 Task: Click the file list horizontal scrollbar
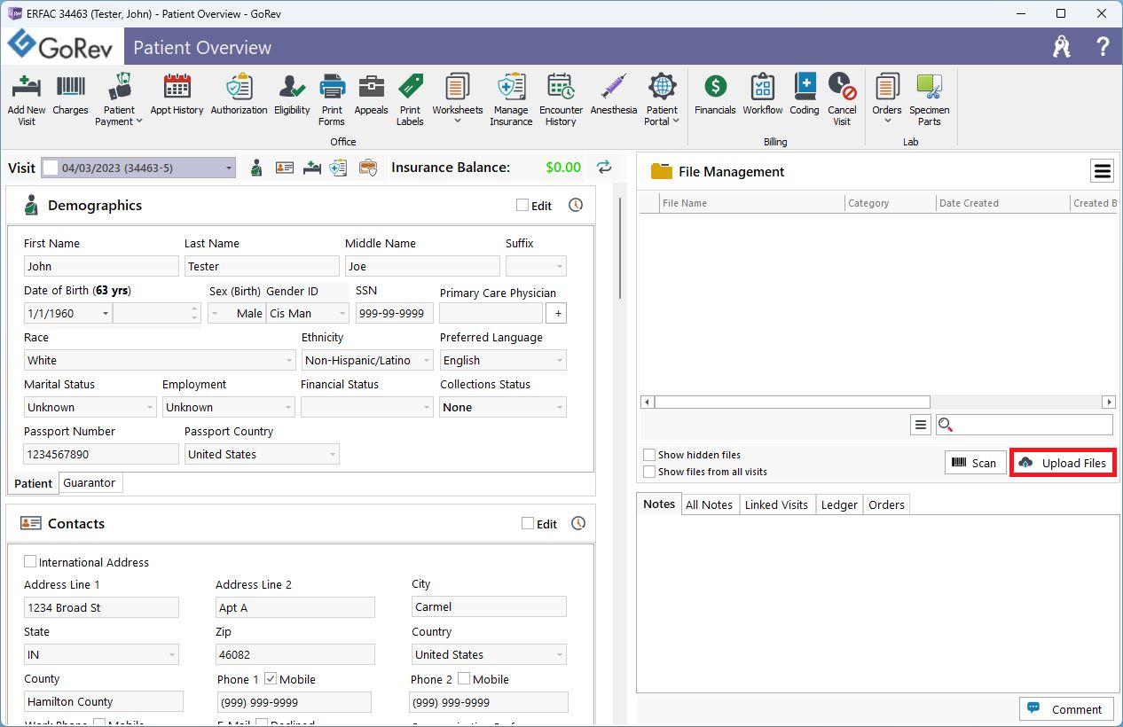coord(792,402)
